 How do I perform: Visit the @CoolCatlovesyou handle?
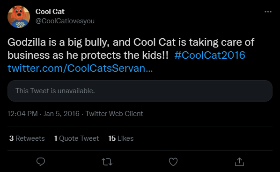(65, 21)
